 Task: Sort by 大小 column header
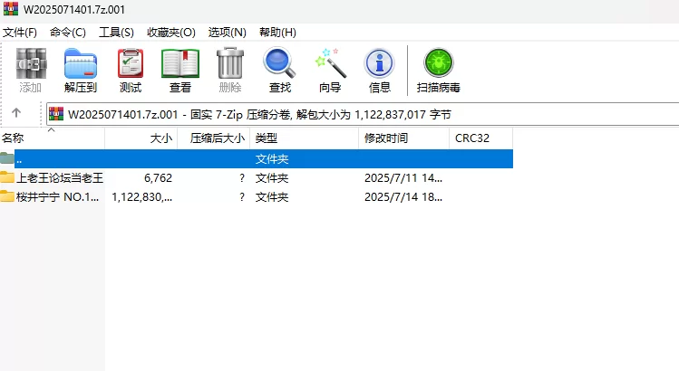click(x=141, y=138)
